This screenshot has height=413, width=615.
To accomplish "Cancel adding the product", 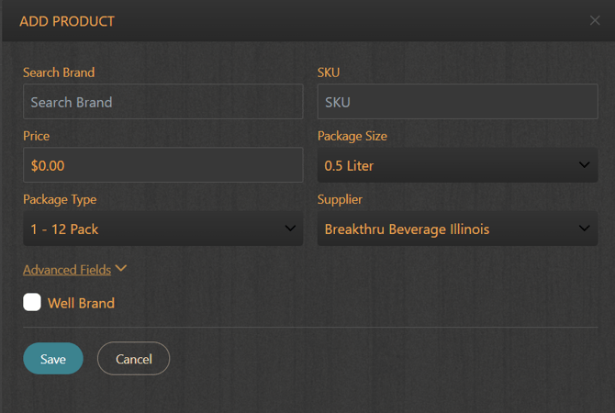I will pyautogui.click(x=133, y=359).
